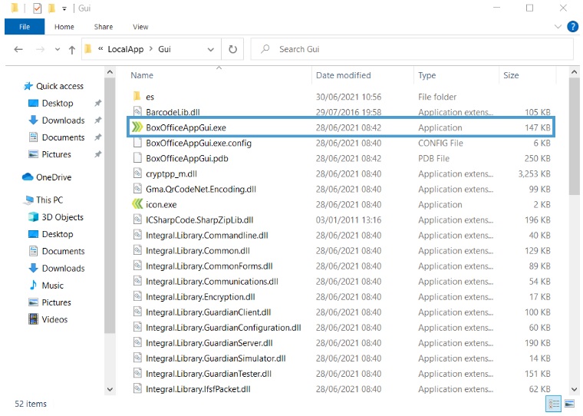
Task: Switch to the View ribbon tab
Action: pyautogui.click(x=140, y=27)
